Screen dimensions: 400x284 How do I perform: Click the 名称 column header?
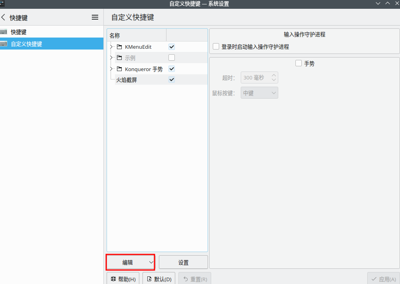pos(137,35)
